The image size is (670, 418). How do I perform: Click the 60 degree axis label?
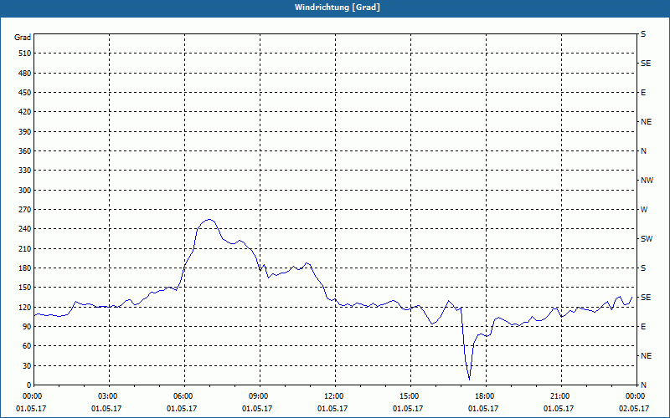(27, 346)
